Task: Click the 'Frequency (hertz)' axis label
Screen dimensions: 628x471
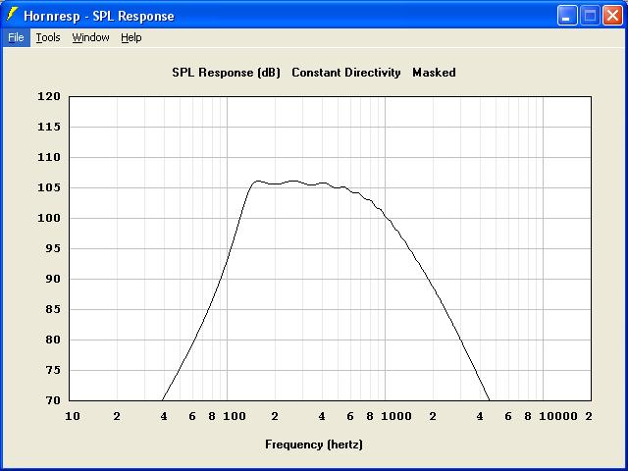Action: (314, 445)
